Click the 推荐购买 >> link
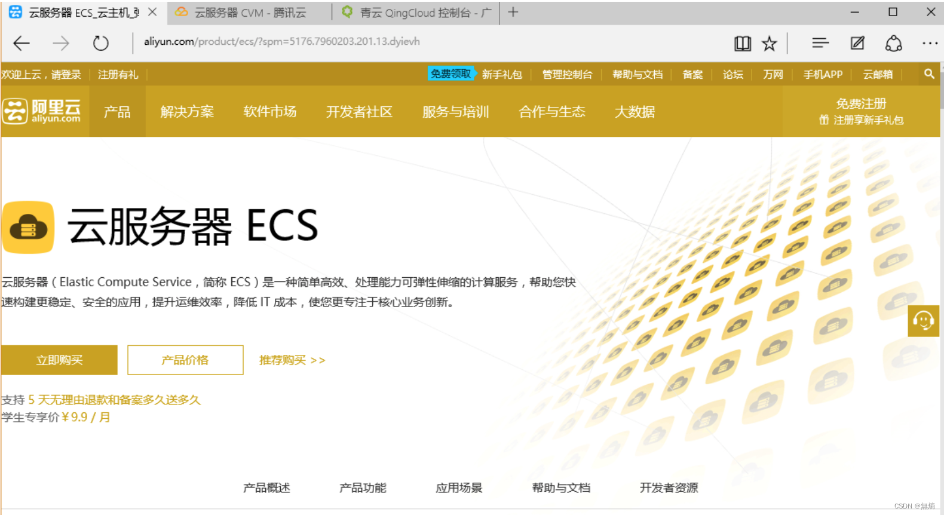944x515 pixels. (292, 360)
